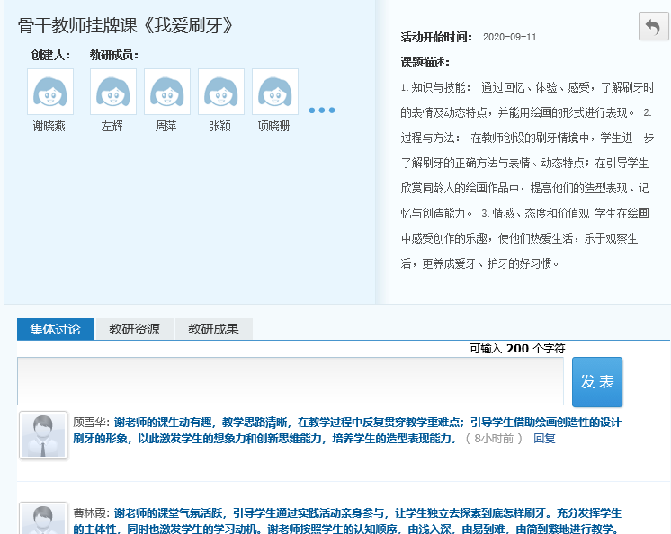Open 顾雪华's profile picture
The height and width of the screenshot is (534, 671).
coord(43,435)
